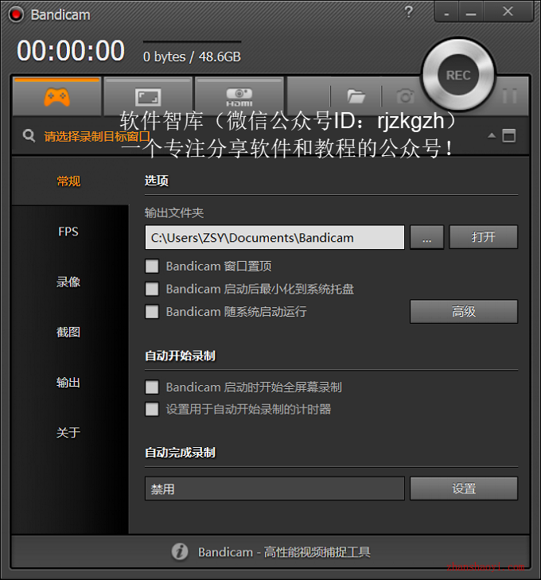This screenshot has width=541, height=580.
Task: Click the output folder path field
Action: [x=274, y=237]
